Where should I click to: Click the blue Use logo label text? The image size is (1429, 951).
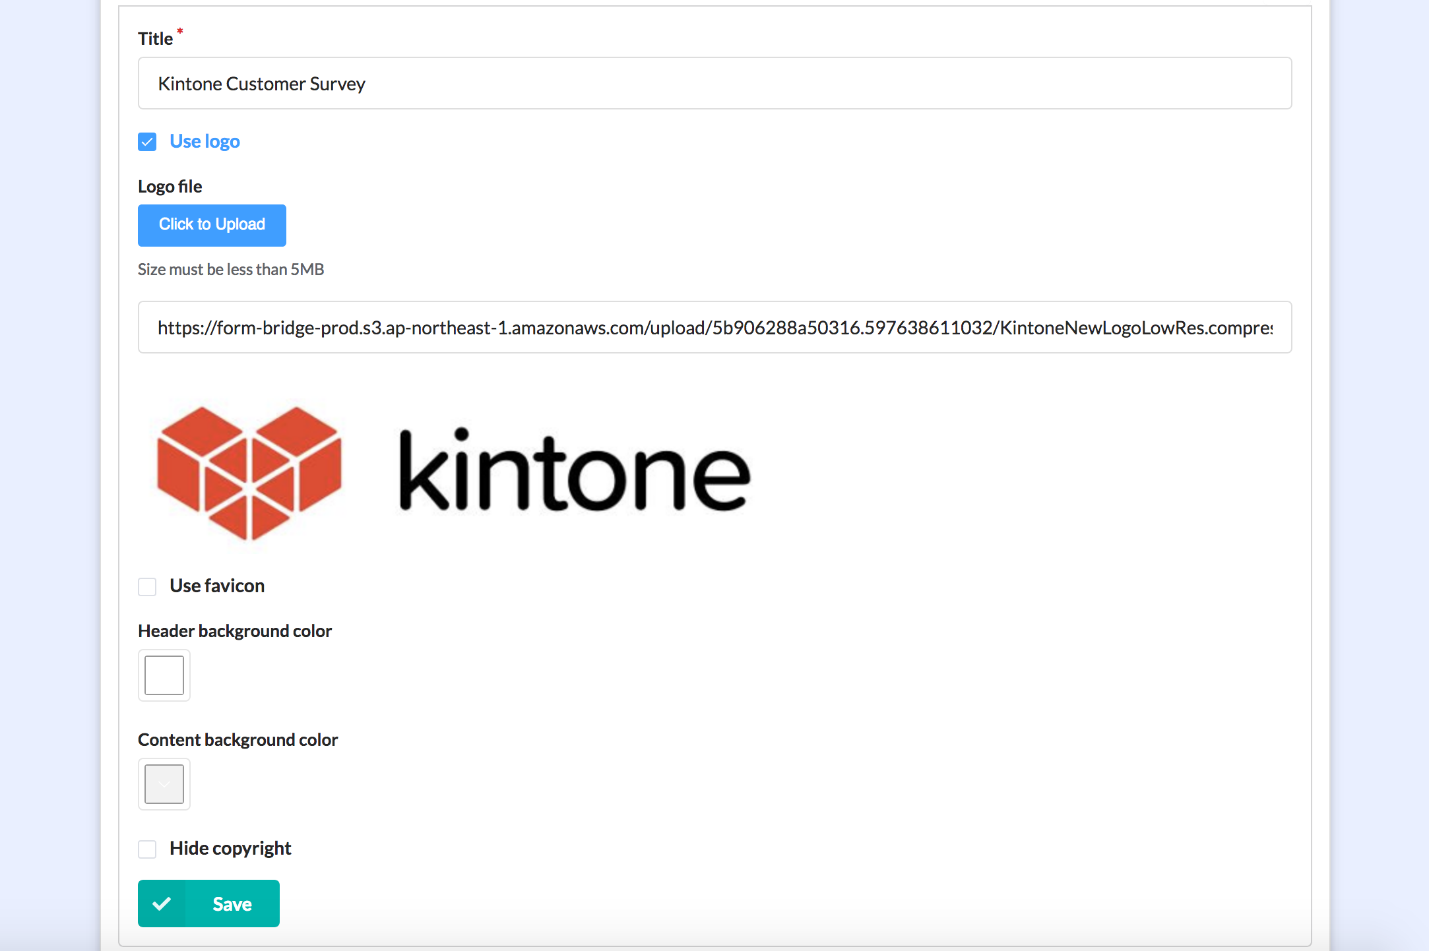pyautogui.click(x=205, y=141)
